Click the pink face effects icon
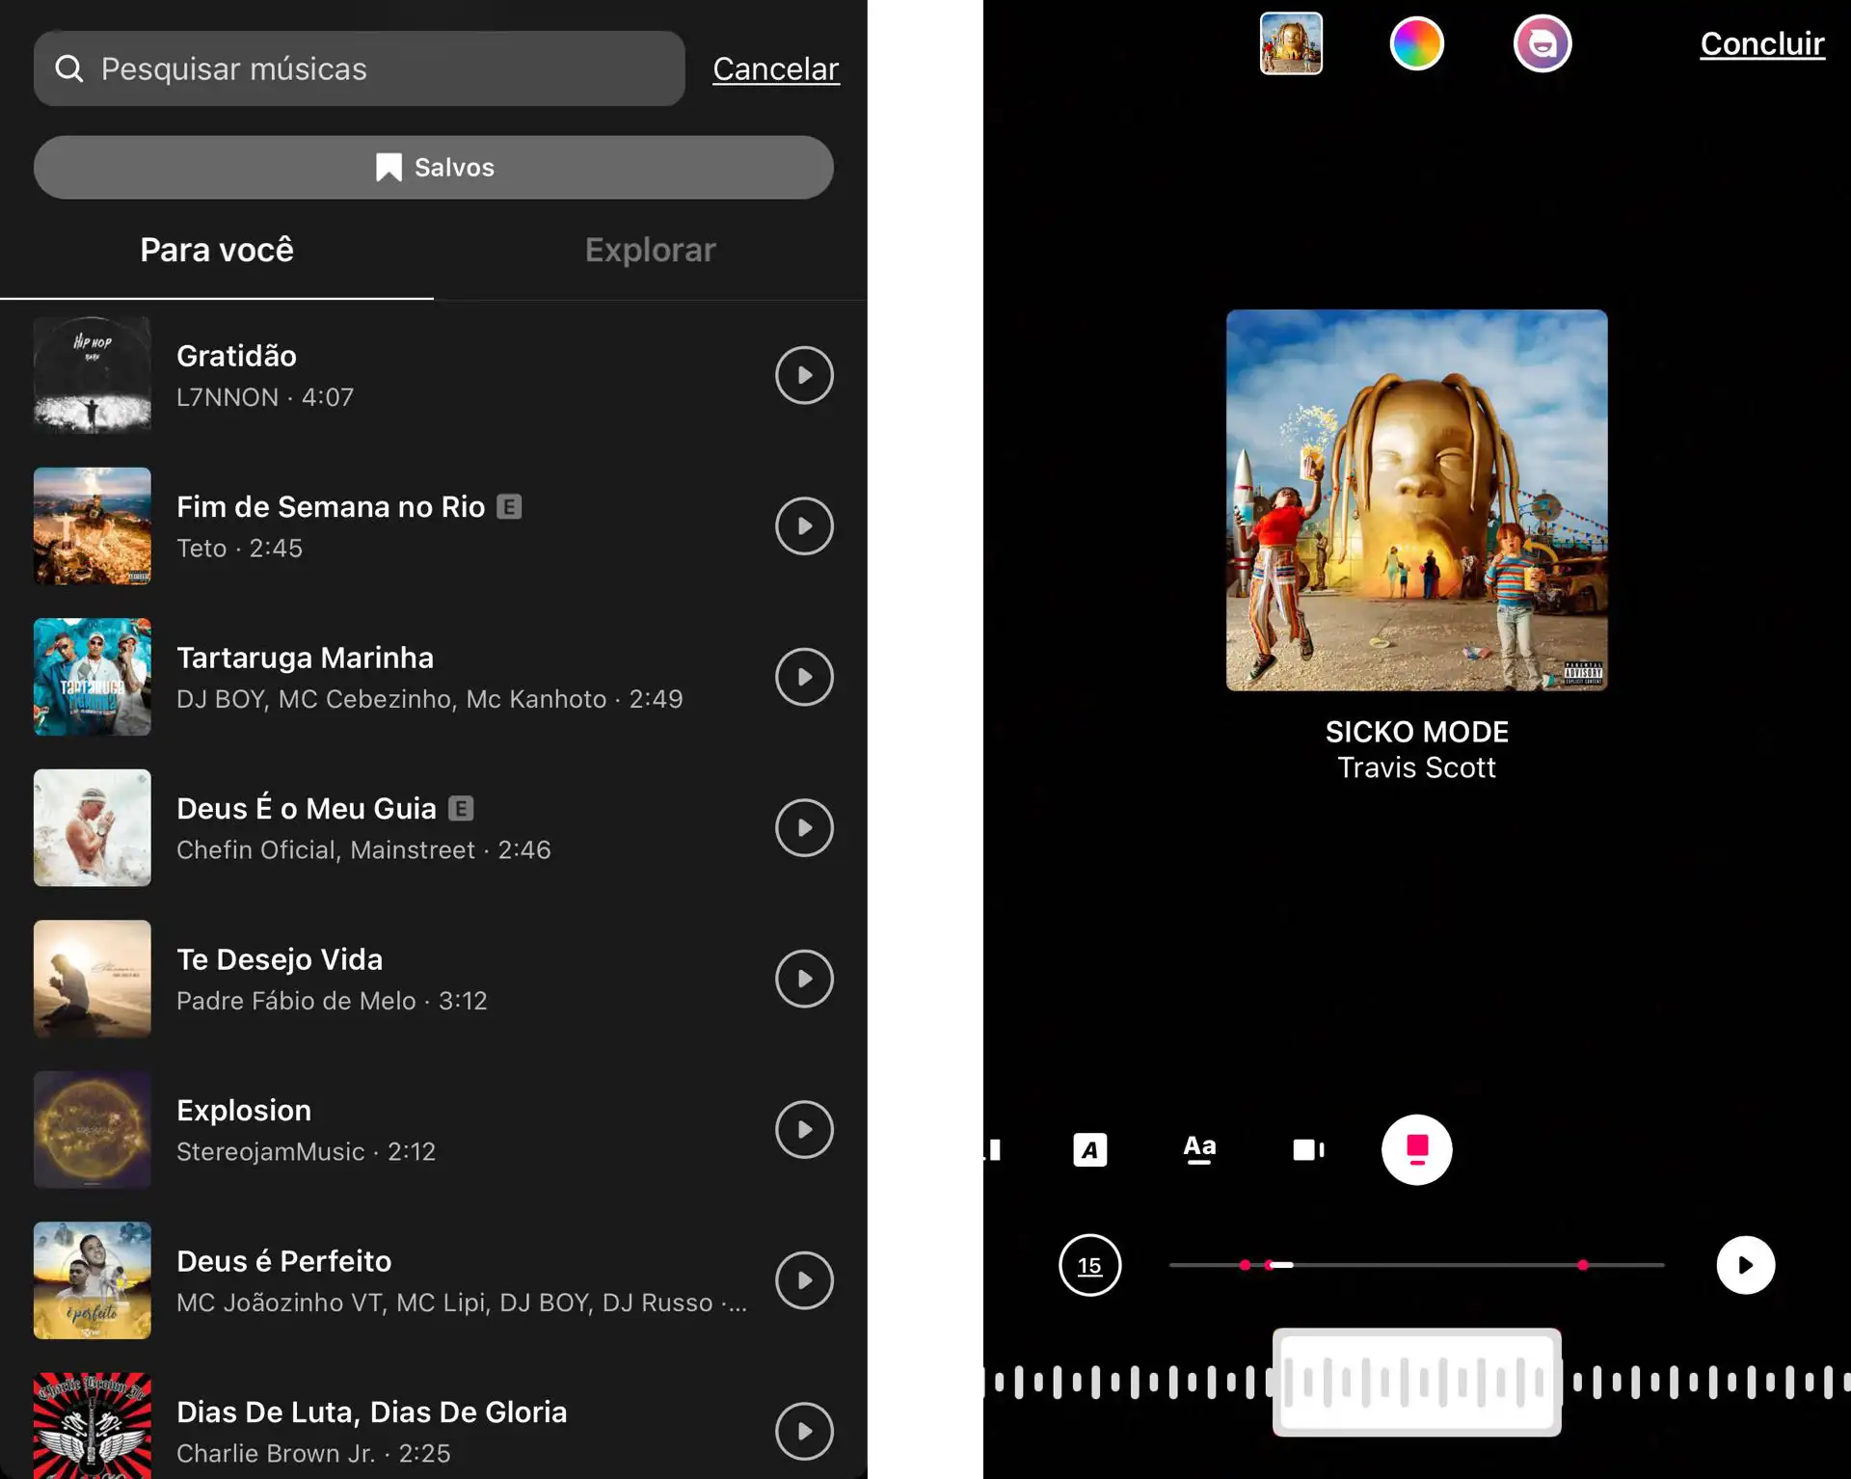Viewport: 1851px width, 1479px height. click(x=1542, y=43)
